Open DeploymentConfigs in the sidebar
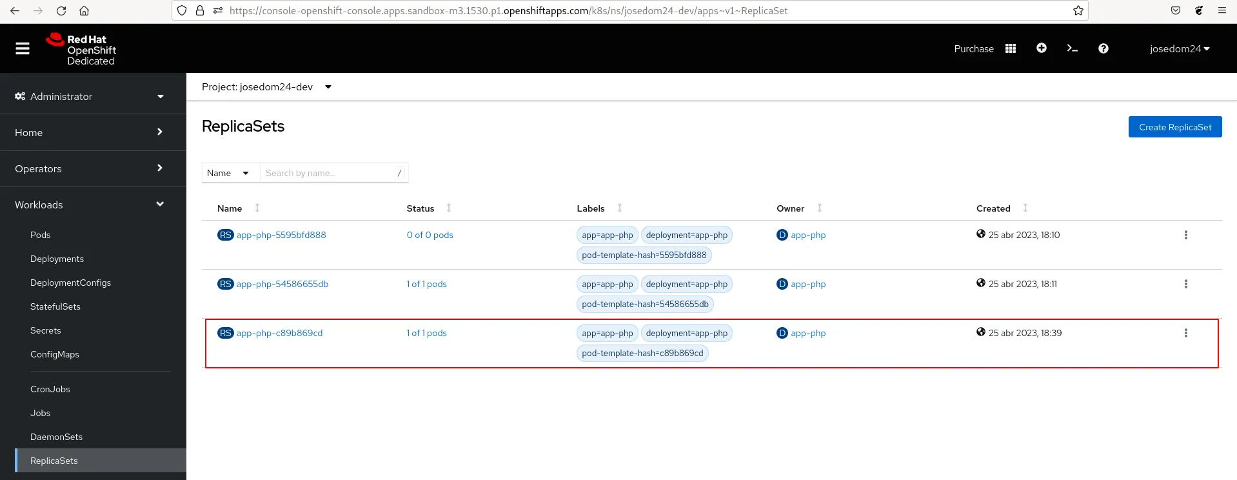 coord(70,283)
